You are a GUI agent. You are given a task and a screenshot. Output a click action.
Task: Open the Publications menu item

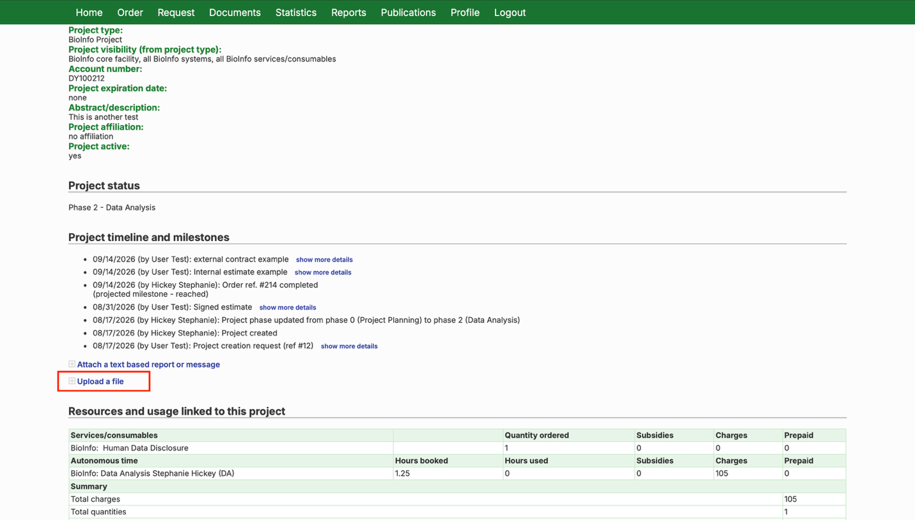tap(408, 13)
